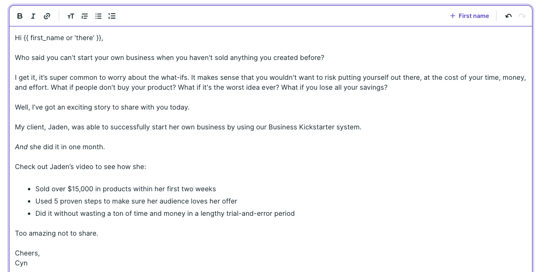Insert the First name merge tag
This screenshot has width=541, height=272.
[472, 16]
